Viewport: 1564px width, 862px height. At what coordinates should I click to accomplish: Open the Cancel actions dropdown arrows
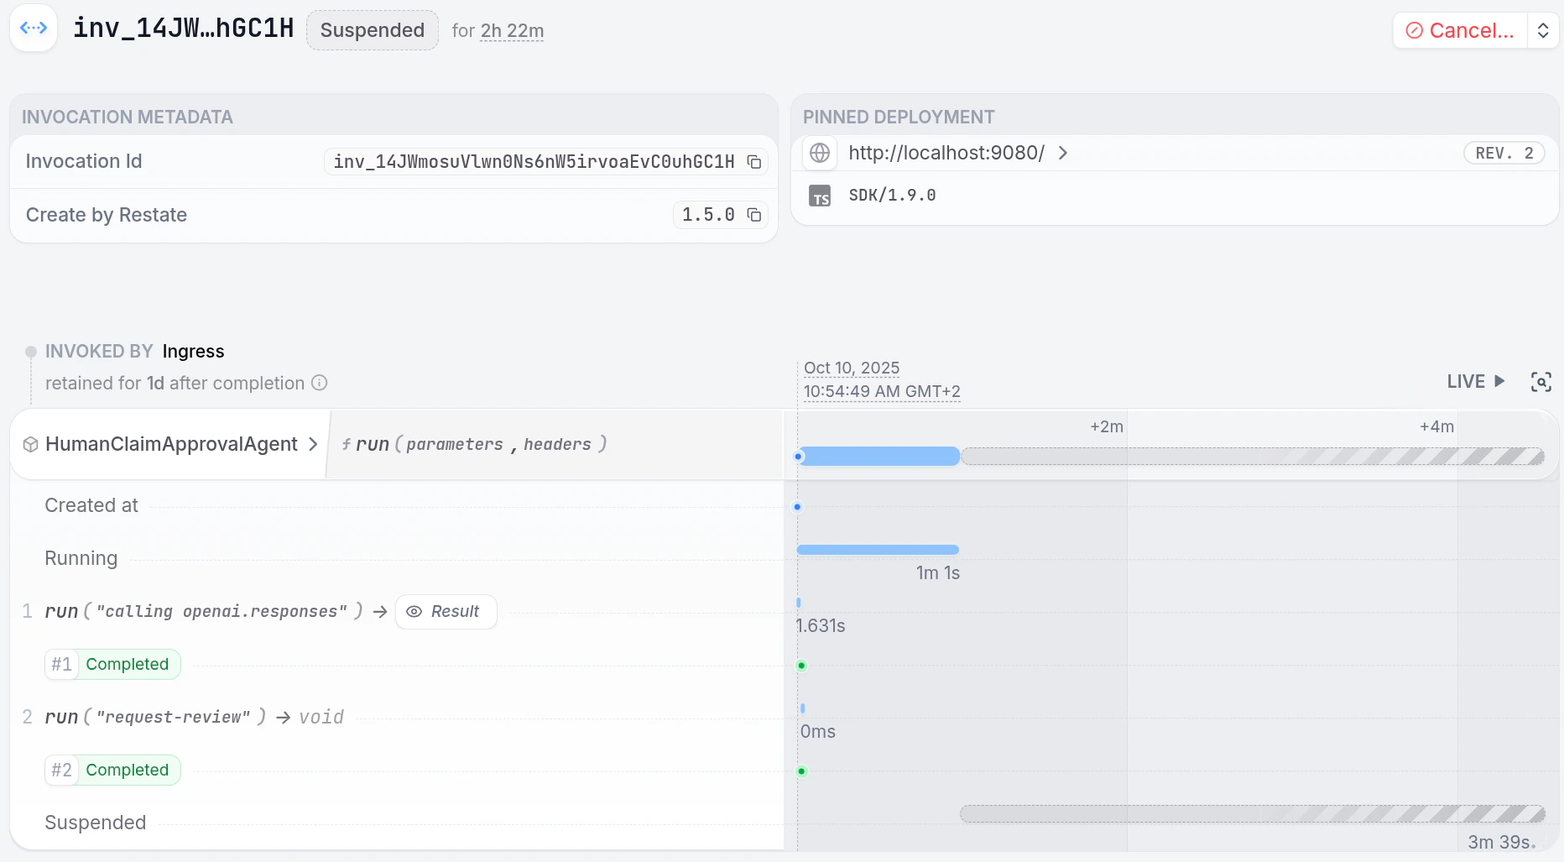point(1543,31)
